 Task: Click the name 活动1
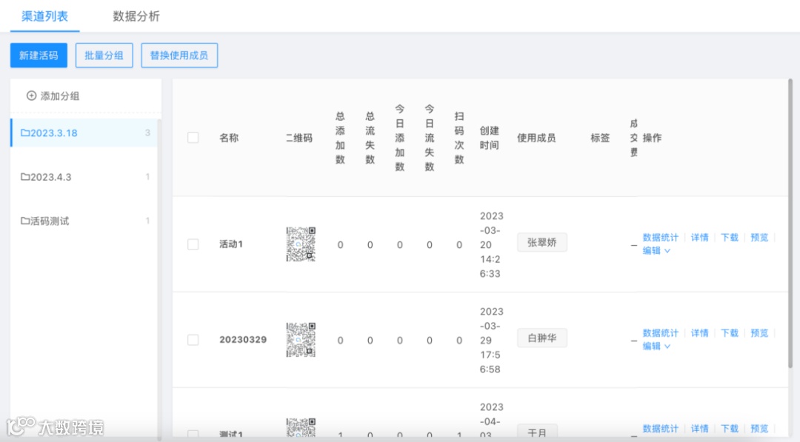point(231,244)
